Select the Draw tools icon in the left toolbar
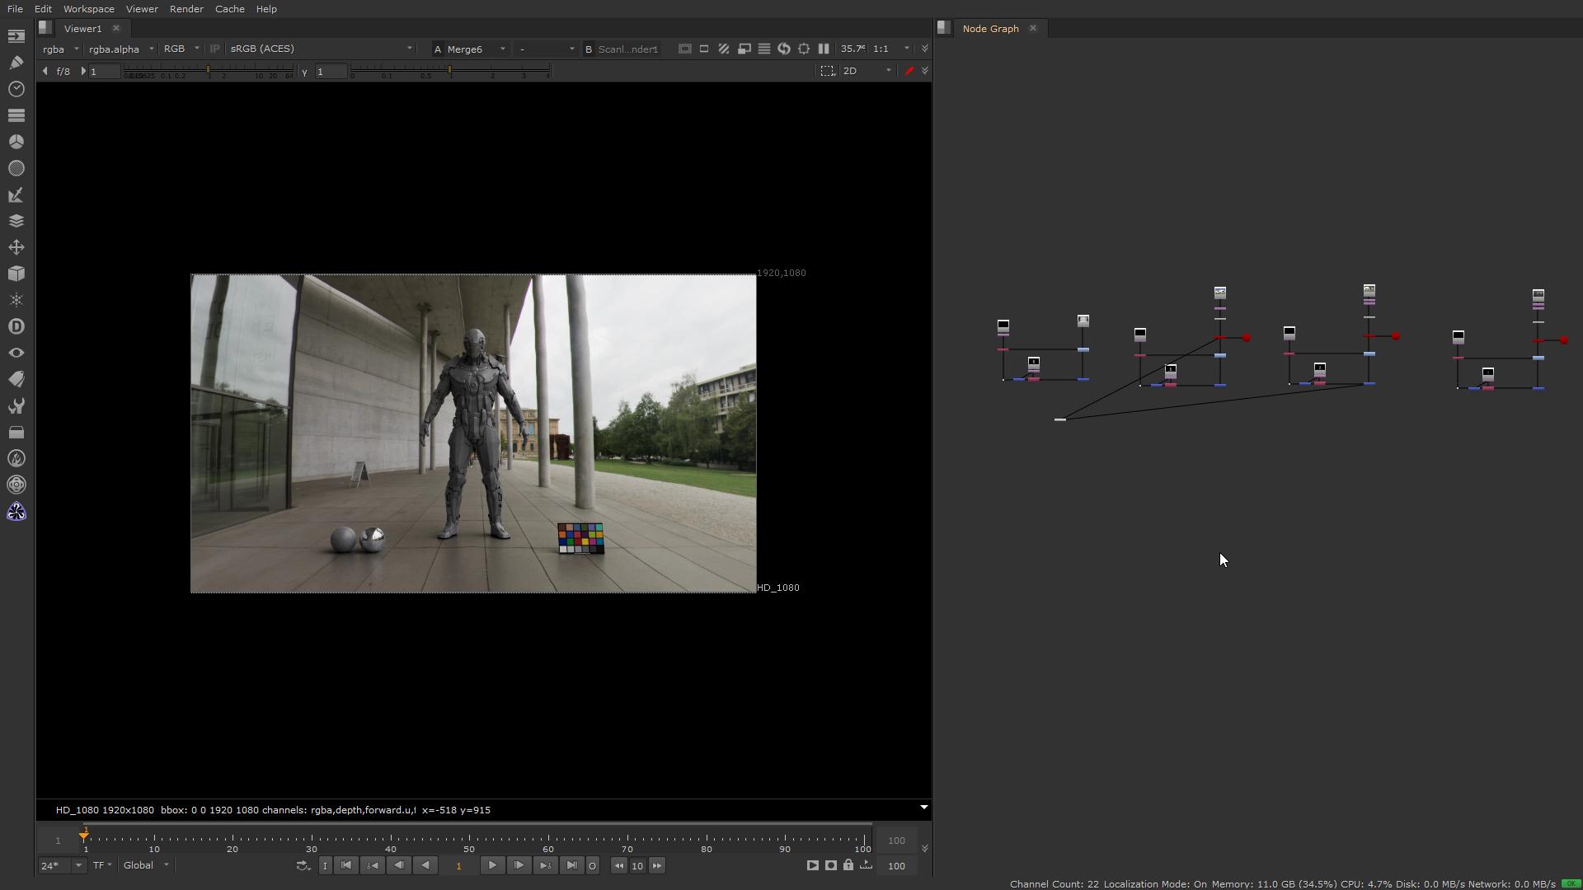The width and height of the screenshot is (1583, 890). pos(16,62)
